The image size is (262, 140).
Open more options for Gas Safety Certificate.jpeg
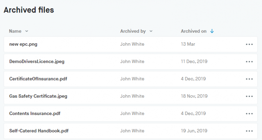[x=249, y=96]
